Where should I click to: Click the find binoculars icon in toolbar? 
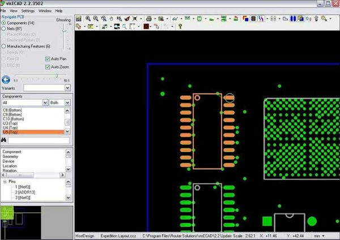(119, 19)
